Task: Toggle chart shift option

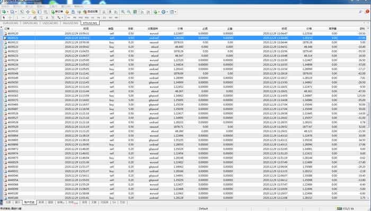Action: coord(148,12)
